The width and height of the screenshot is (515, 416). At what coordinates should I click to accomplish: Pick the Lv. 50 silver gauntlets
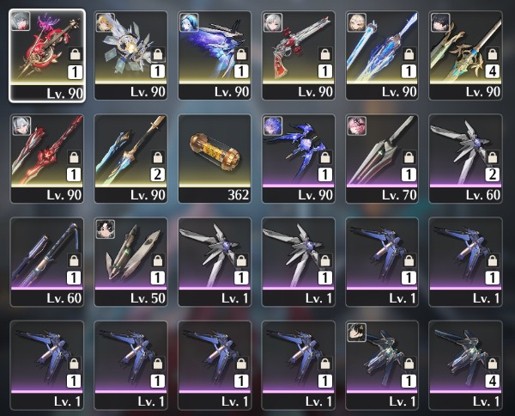[130, 262]
